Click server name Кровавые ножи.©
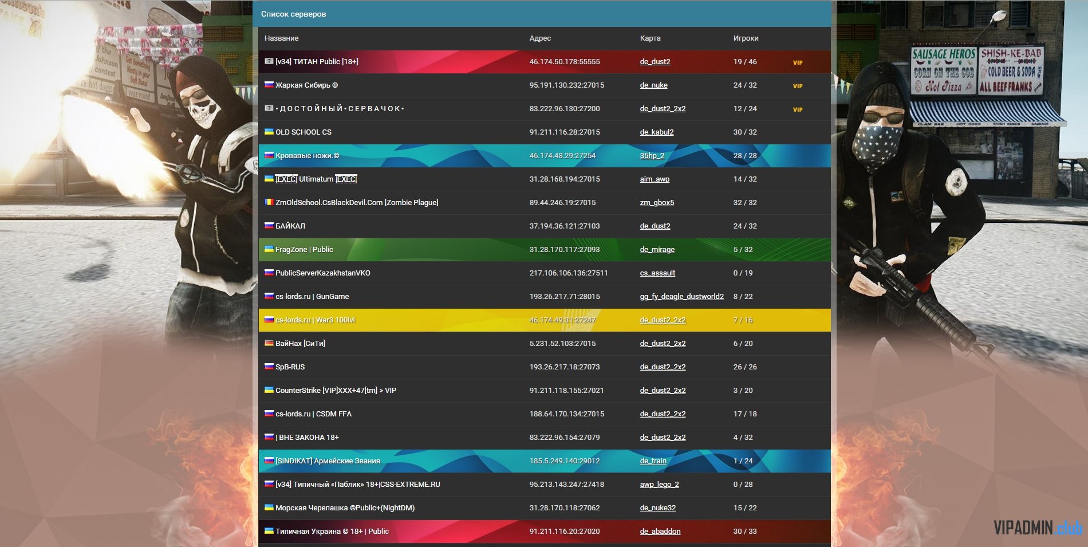Viewport: 1088px width, 547px height. tap(308, 156)
